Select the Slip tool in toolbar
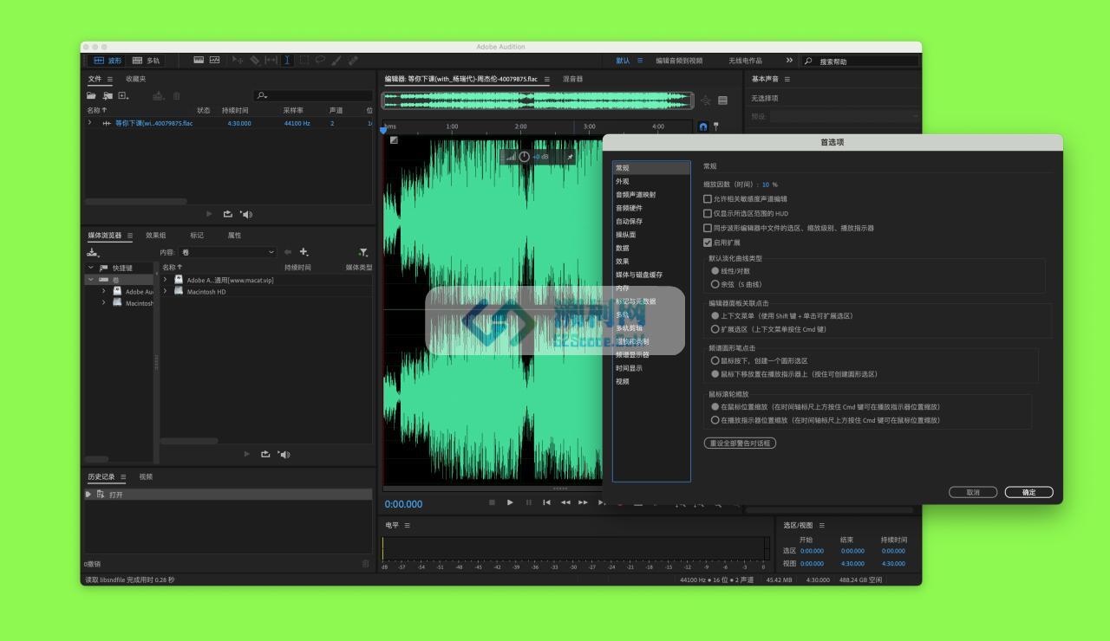This screenshot has width=1110, height=641. 271,61
